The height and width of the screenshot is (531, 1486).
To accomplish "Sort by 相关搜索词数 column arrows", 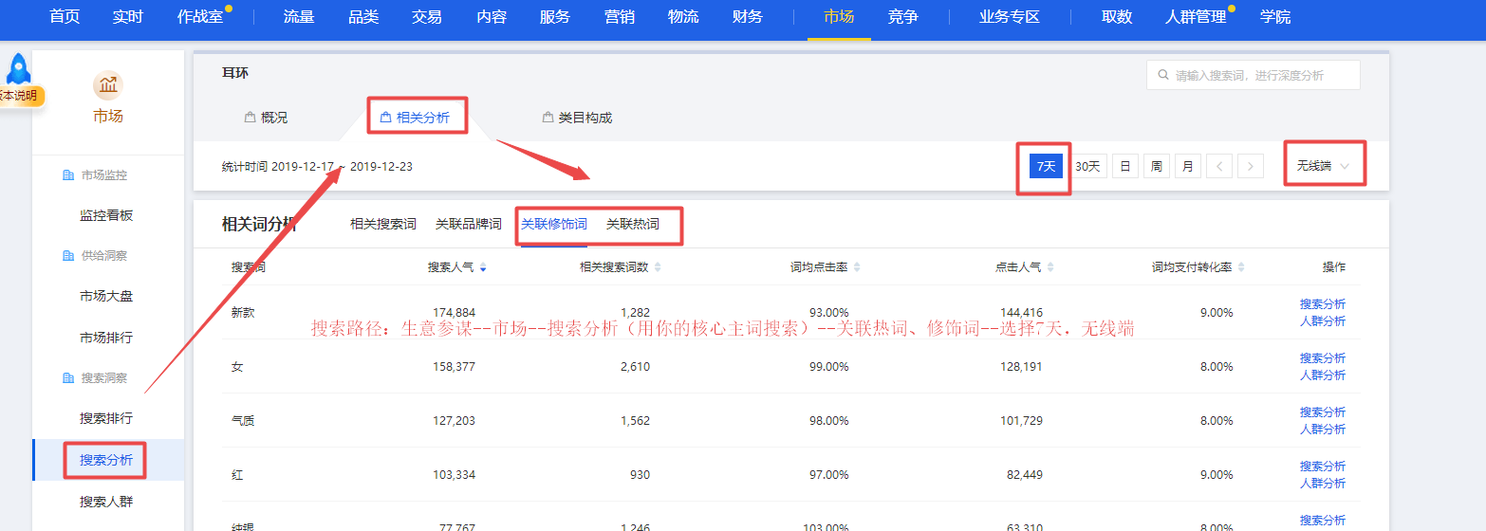I will [x=658, y=268].
